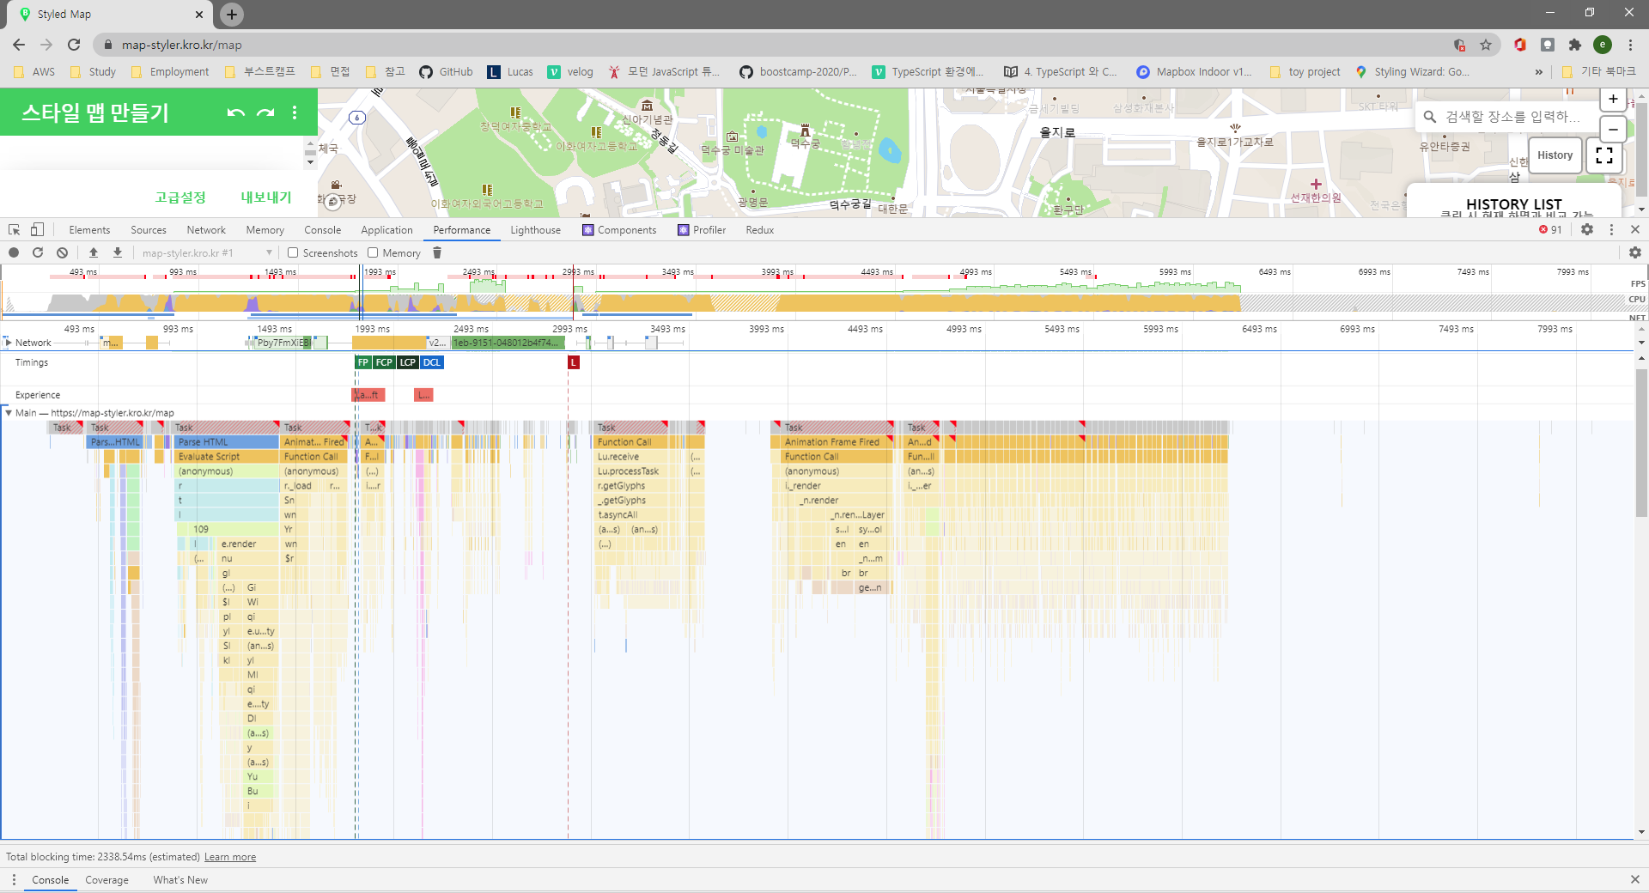
Task: Expand the Network track
Action: point(9,343)
